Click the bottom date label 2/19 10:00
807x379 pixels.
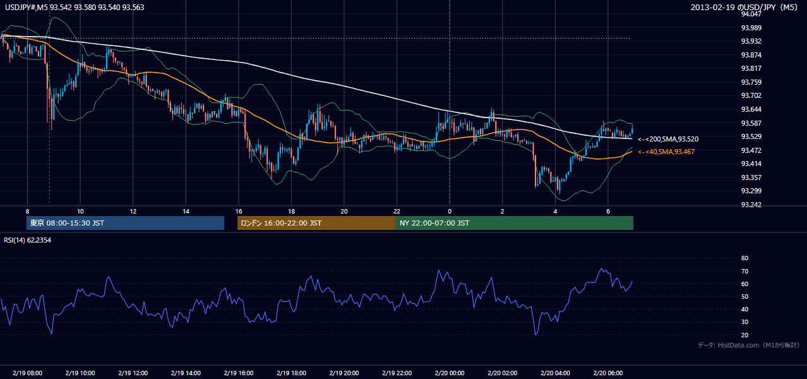[80, 373]
